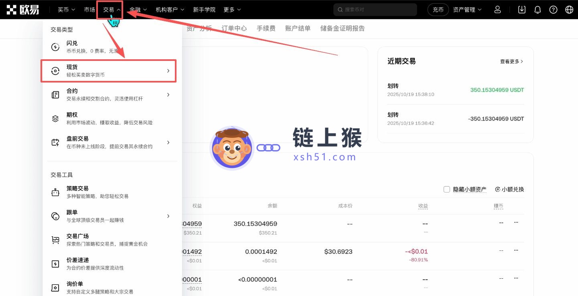Click the 期权 options layers icon
The height and width of the screenshot is (296, 578).
point(55,119)
